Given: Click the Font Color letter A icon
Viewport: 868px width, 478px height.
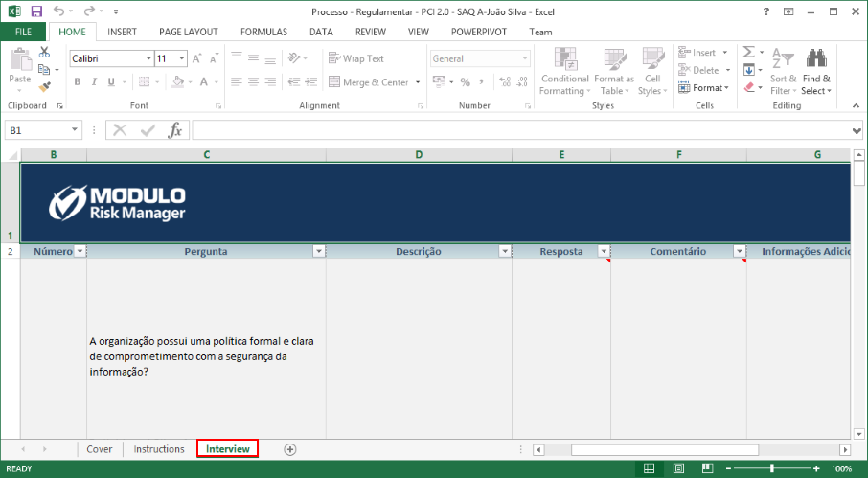Looking at the screenshot, I should click(x=204, y=81).
